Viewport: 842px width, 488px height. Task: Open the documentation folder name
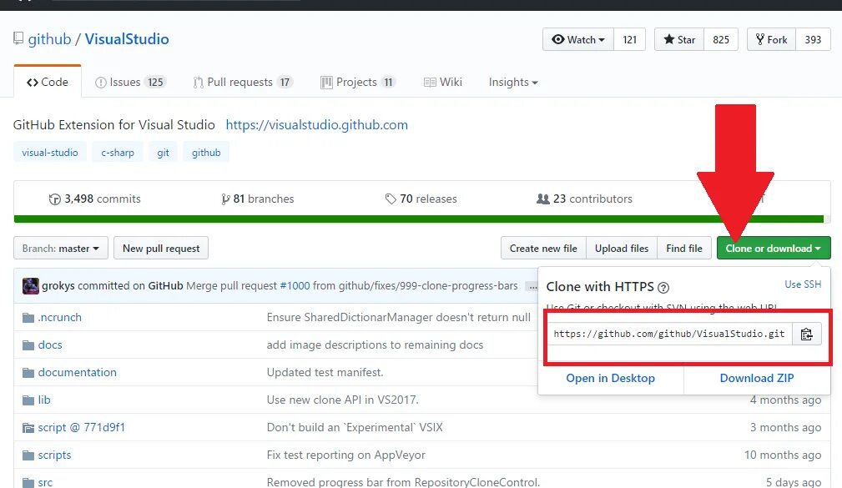78,372
